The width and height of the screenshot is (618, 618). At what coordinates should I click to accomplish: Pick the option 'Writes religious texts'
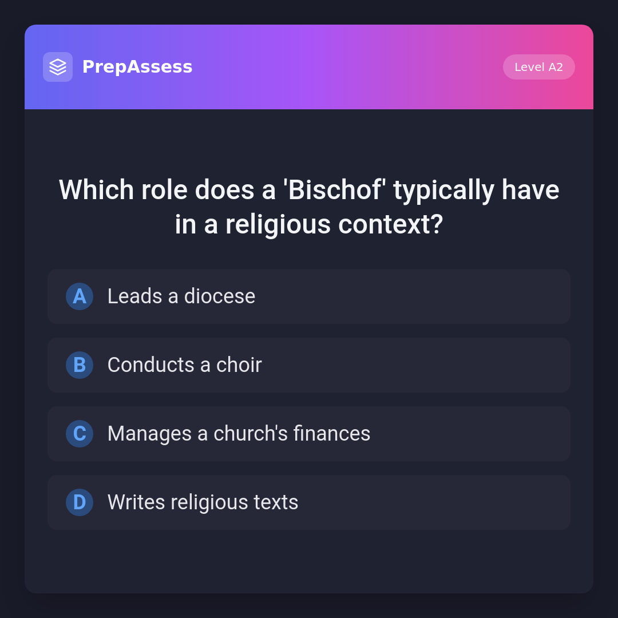[x=309, y=502]
